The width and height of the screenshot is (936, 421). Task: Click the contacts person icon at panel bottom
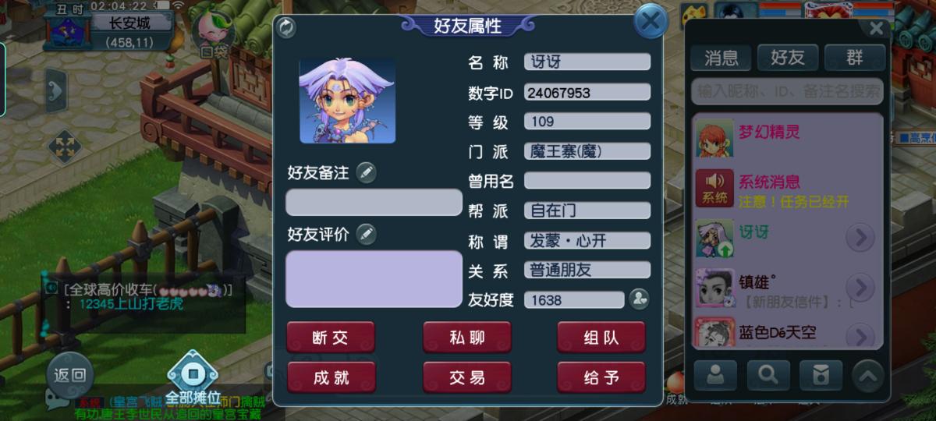(x=715, y=376)
